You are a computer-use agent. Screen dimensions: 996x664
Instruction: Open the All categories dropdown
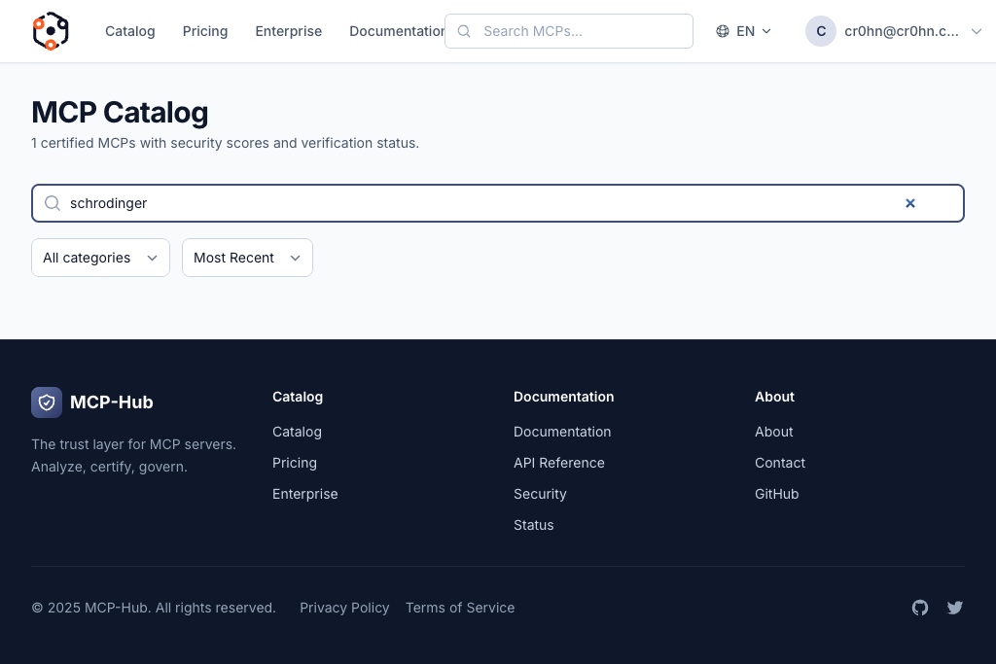pos(100,258)
